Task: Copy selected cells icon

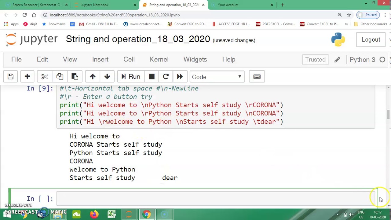Action: [60, 77]
